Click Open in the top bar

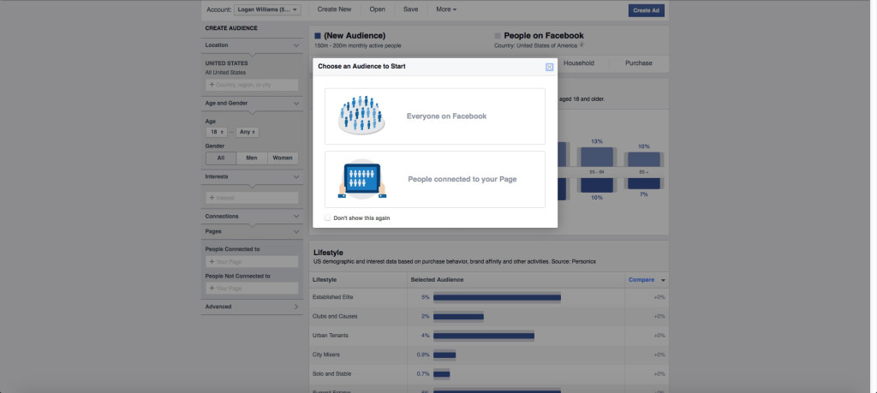pos(377,9)
